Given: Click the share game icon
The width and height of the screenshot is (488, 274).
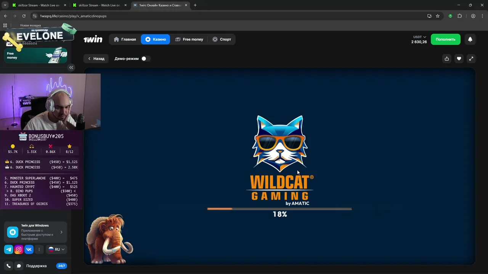Looking at the screenshot, I should pyautogui.click(x=447, y=59).
